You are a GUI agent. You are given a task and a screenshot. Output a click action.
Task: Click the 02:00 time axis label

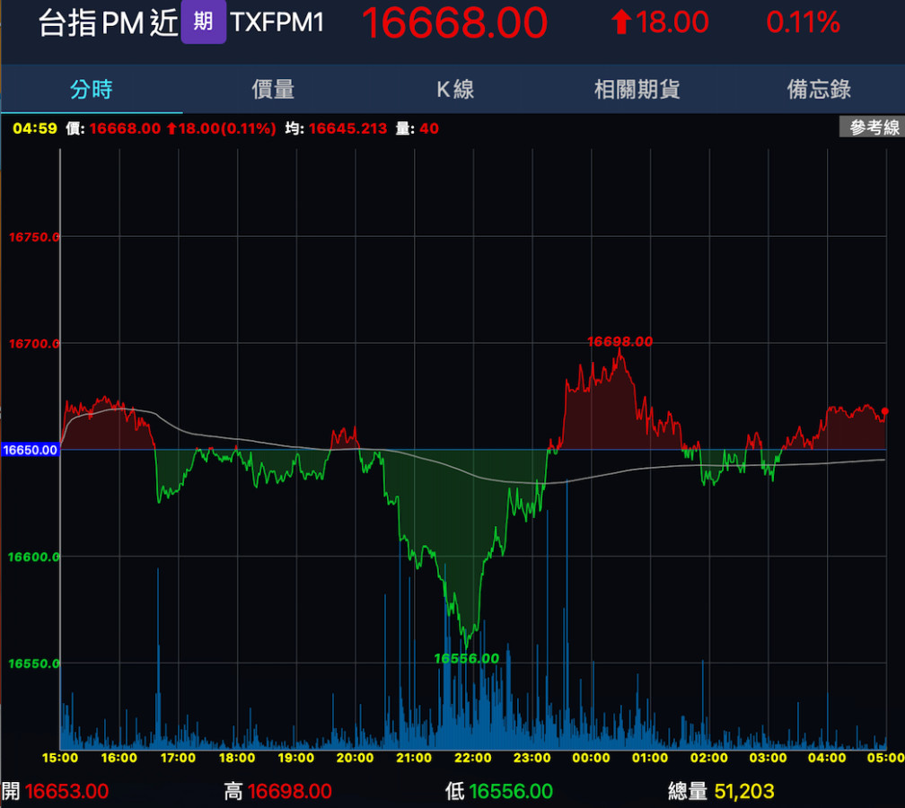coord(708,758)
